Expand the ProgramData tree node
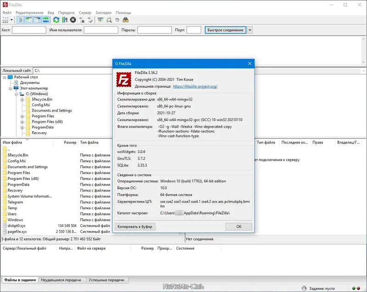This screenshot has height=292, width=367. (22, 128)
